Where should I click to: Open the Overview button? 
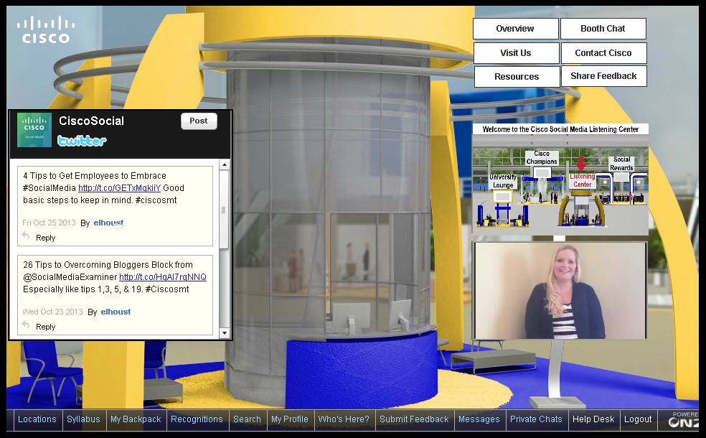(516, 29)
